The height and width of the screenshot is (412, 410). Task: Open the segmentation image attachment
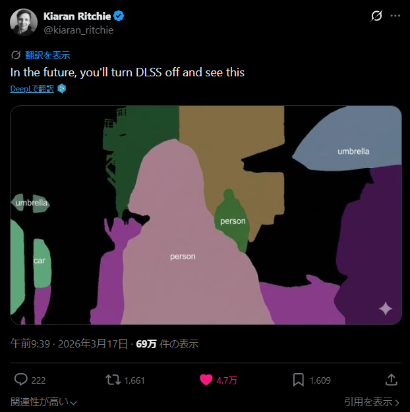[206, 215]
